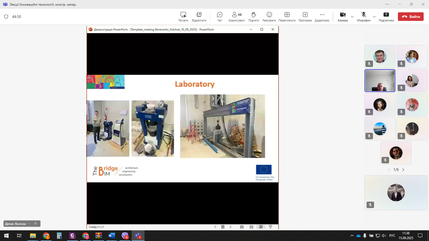
Task: Open the Реагувати reactions menu
Action: [269, 17]
